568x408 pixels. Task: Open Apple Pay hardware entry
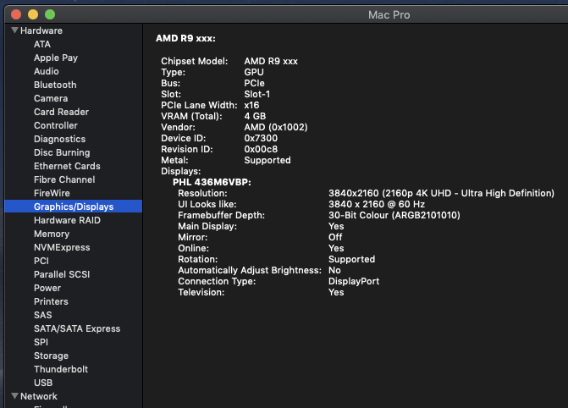pyautogui.click(x=56, y=58)
